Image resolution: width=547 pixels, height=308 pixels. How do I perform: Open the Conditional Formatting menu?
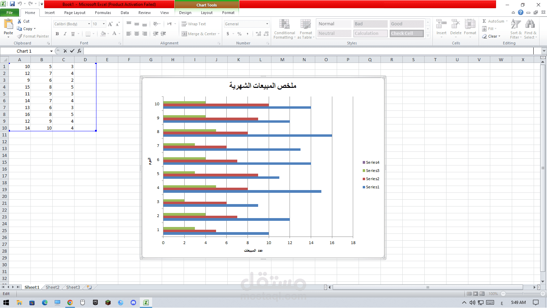284,29
